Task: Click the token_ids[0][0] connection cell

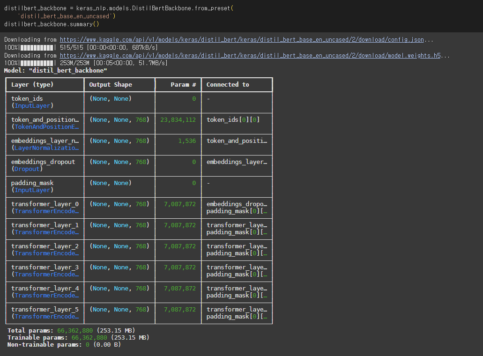Action: coord(233,120)
